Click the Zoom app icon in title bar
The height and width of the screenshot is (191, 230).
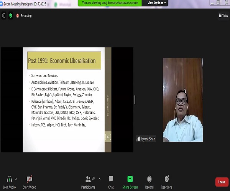pos(1,4)
